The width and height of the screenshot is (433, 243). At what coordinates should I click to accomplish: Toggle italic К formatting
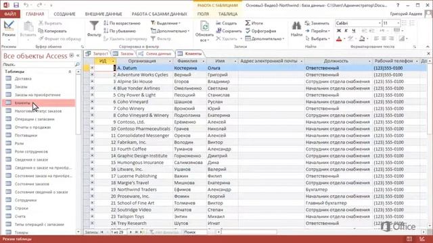346,31
